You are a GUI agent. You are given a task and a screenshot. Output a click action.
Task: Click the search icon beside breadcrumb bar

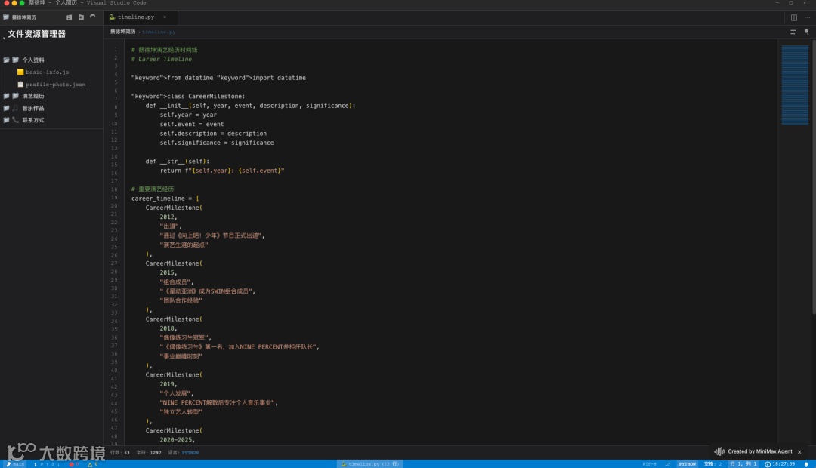(x=806, y=32)
